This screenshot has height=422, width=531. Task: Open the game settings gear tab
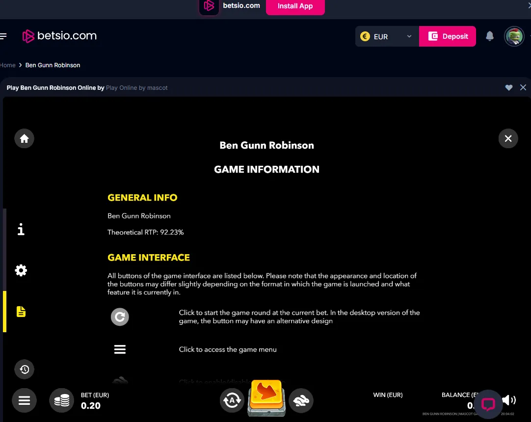(21, 270)
